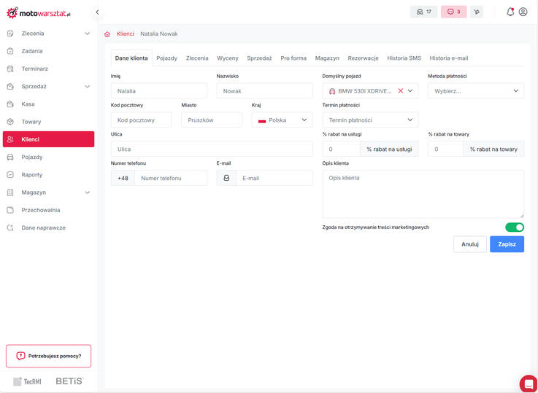
Task: Open the Metoda płatności dropdown
Action: click(475, 91)
